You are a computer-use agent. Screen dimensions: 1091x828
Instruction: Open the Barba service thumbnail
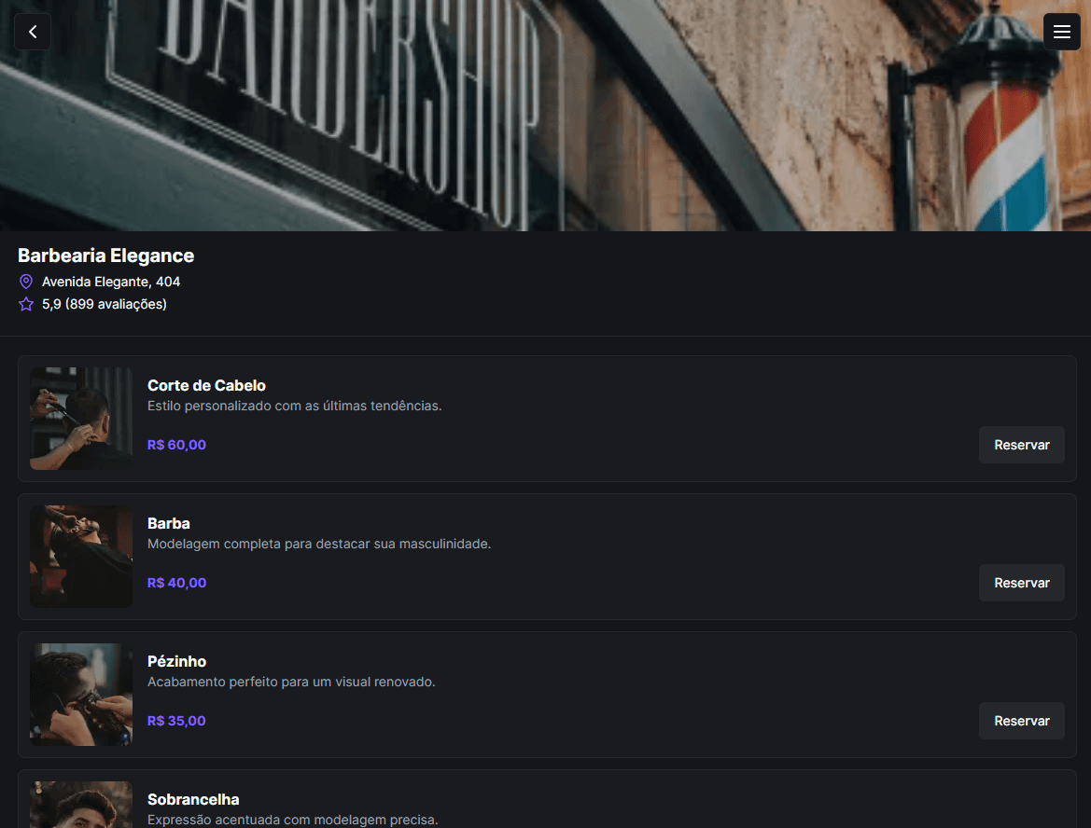coord(81,556)
